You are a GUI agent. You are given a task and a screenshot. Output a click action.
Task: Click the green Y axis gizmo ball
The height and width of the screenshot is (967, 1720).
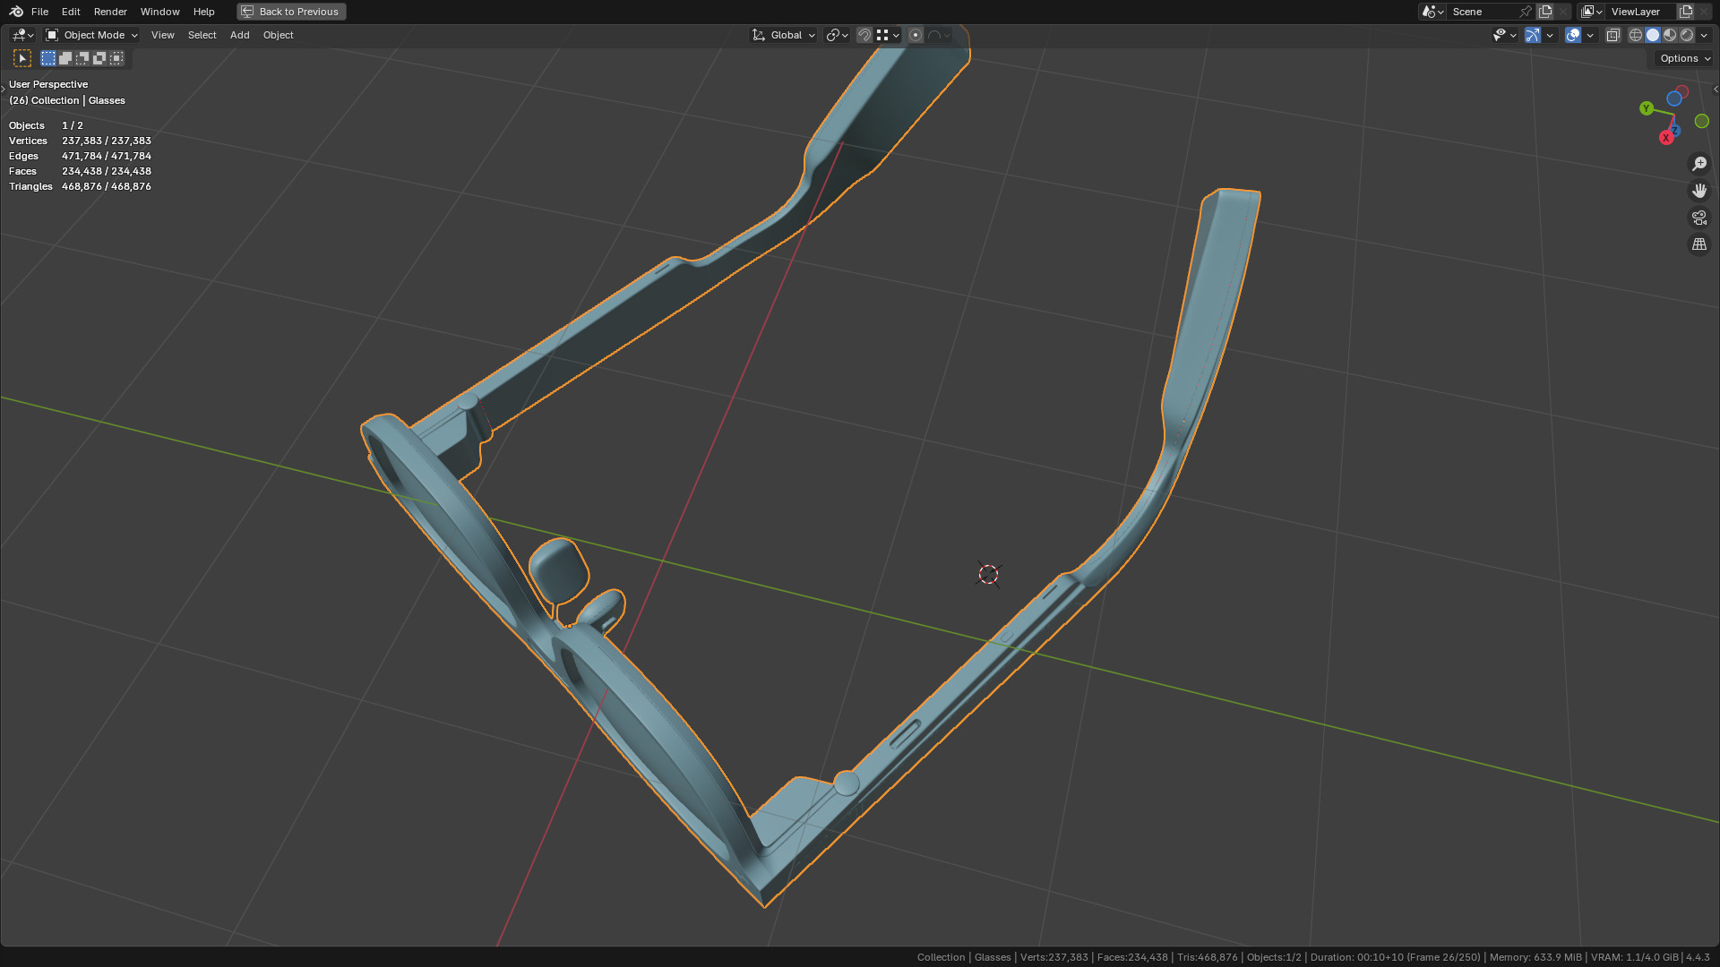coord(1647,108)
